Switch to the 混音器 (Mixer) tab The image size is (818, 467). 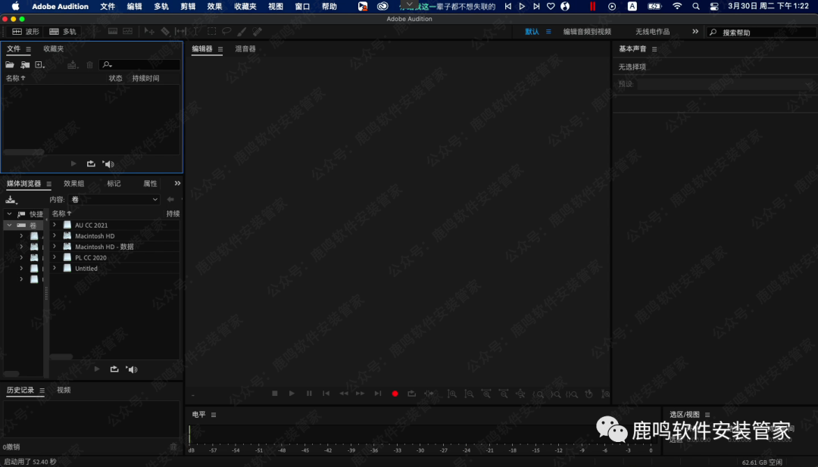[245, 49]
